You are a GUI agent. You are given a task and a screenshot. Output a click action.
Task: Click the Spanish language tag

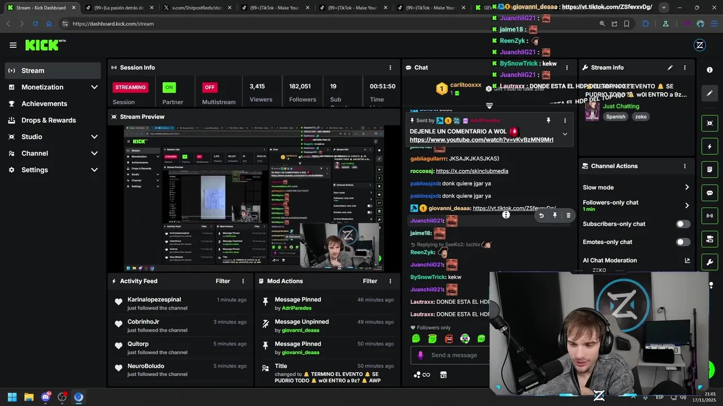pyautogui.click(x=616, y=117)
